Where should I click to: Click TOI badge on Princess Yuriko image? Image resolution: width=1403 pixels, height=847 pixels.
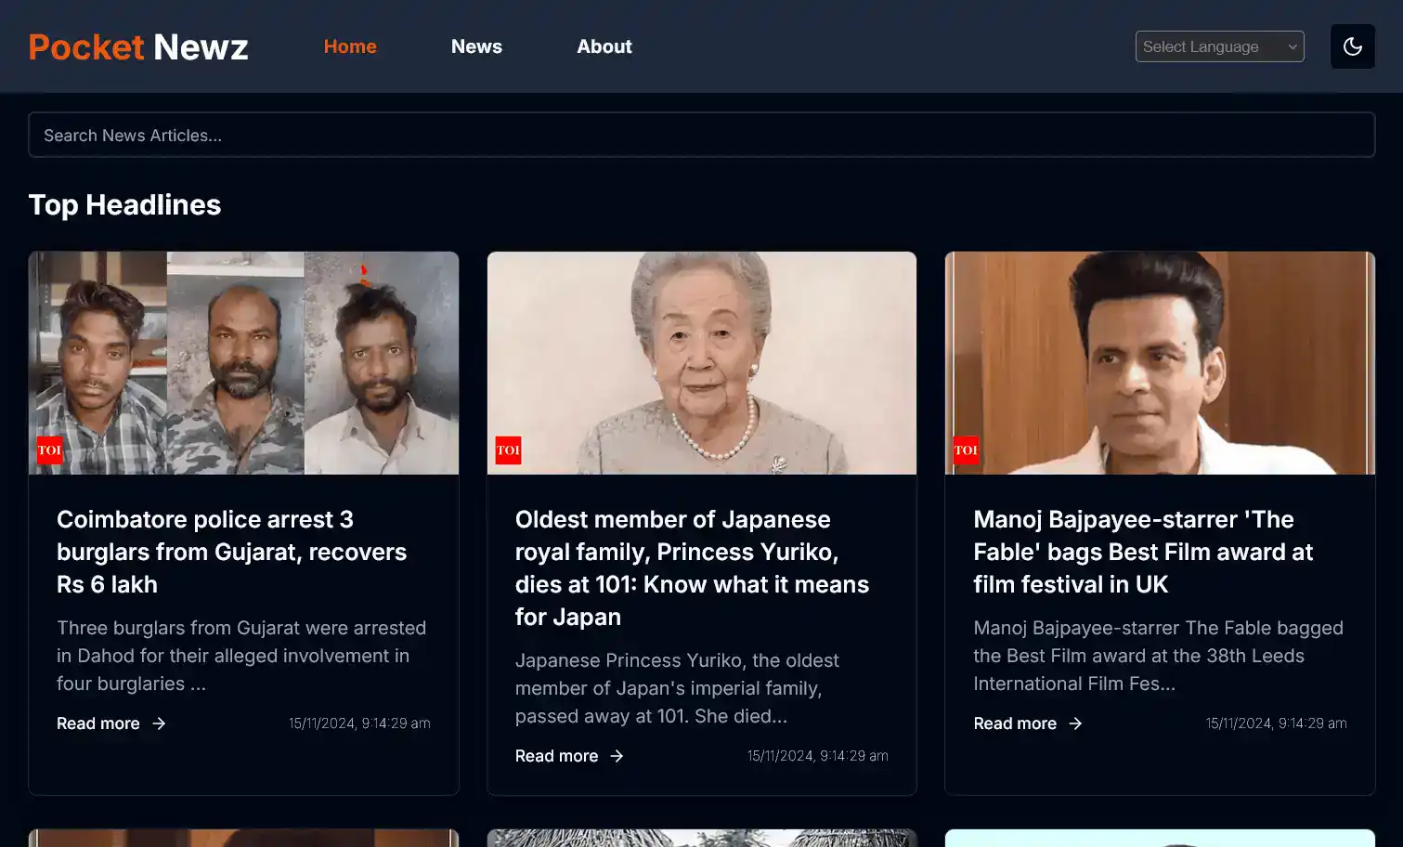coord(508,450)
